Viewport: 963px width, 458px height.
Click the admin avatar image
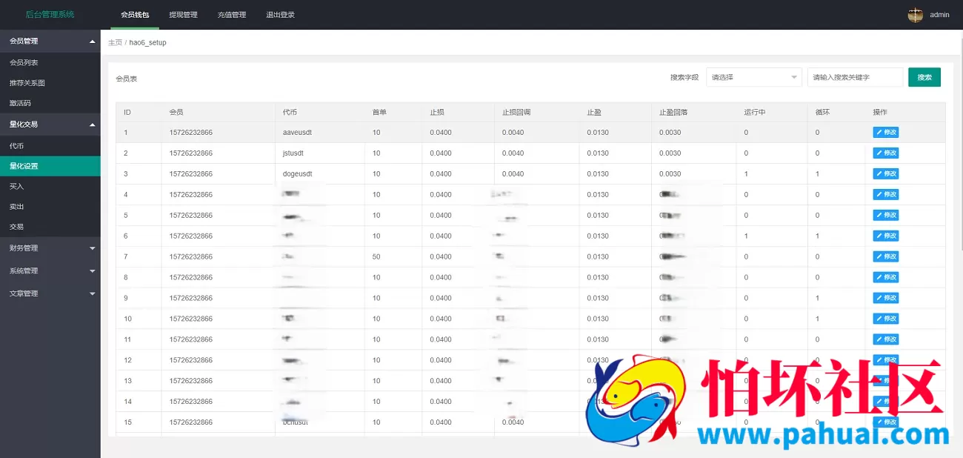click(x=915, y=15)
